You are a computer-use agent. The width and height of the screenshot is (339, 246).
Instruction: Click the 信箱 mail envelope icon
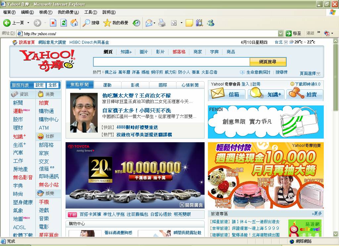click(x=218, y=94)
